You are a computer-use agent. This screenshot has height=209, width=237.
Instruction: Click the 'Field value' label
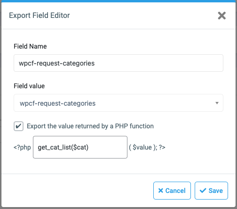pyautogui.click(x=29, y=86)
